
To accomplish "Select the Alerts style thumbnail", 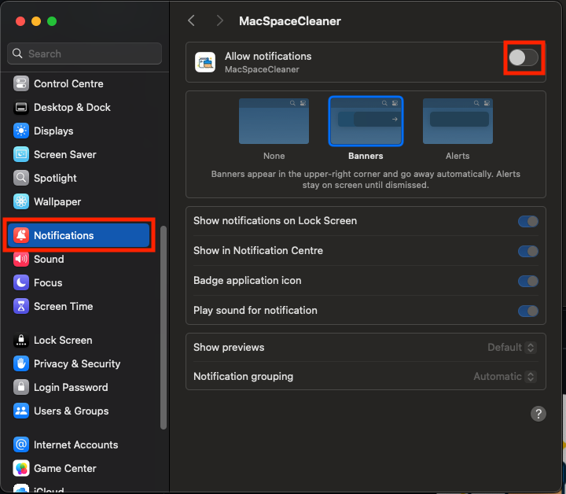I will click(458, 121).
